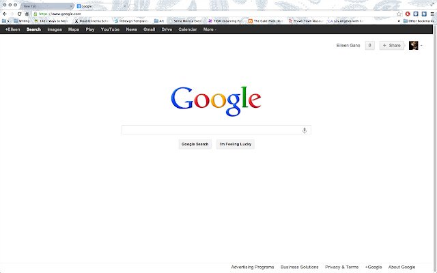437x273 pixels.
Task: Open the Santa Monica bookmark
Action: (185, 21)
